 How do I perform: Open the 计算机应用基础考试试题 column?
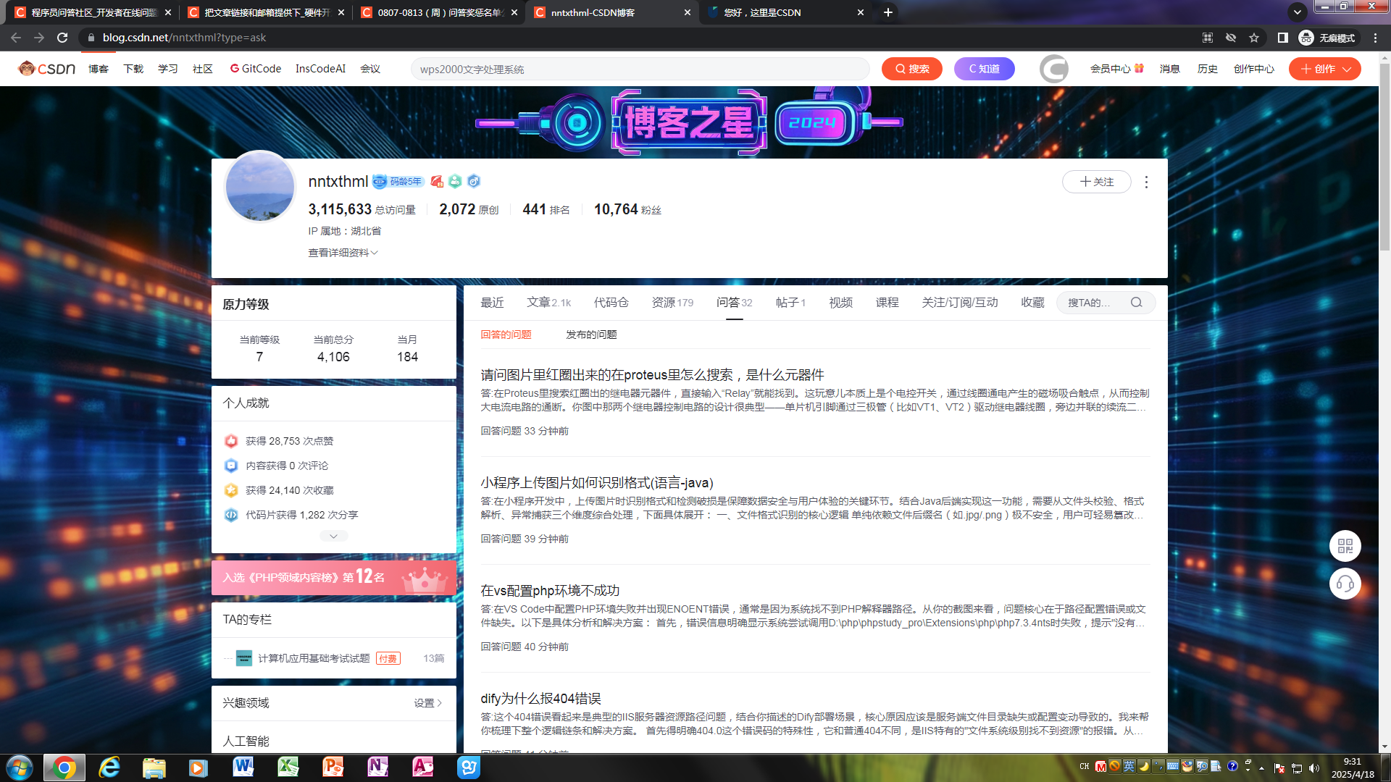pos(314,658)
